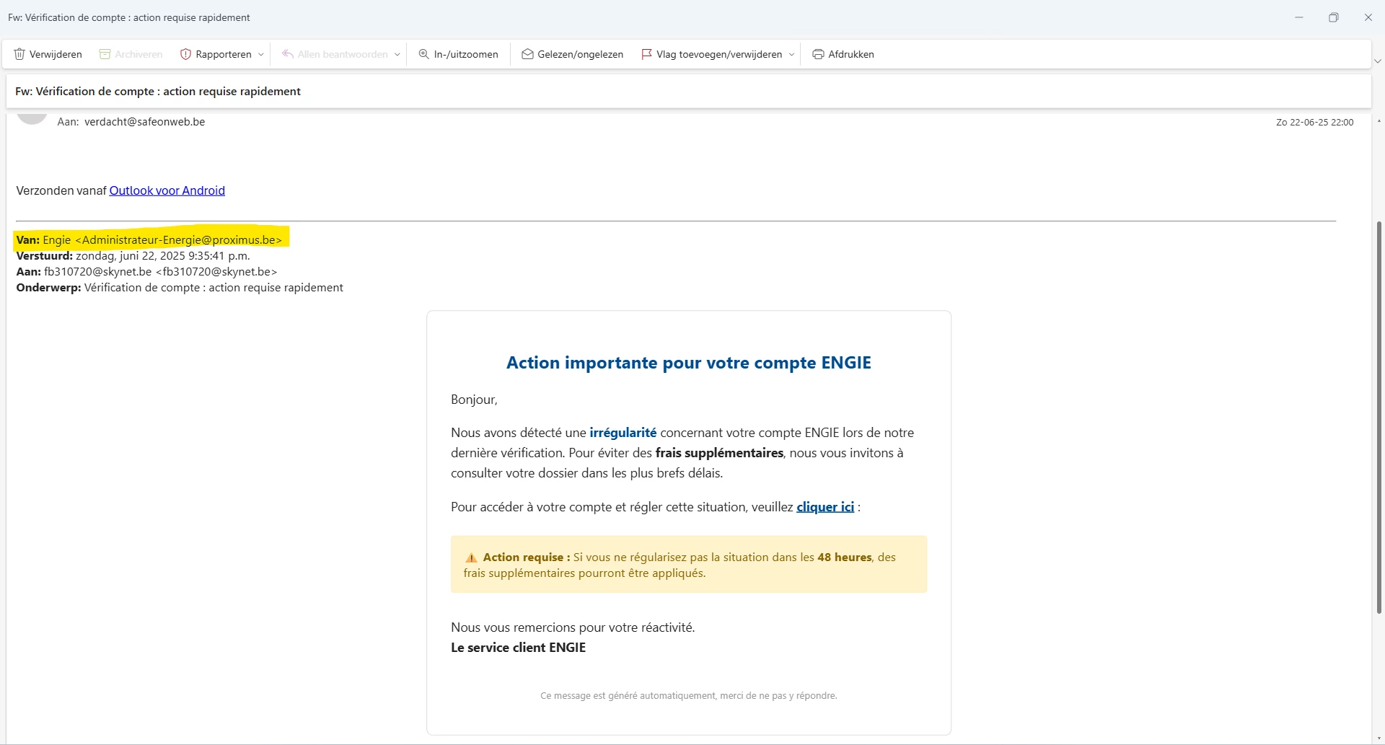
Task: Report the email using Rapporteren
Action: tap(216, 54)
